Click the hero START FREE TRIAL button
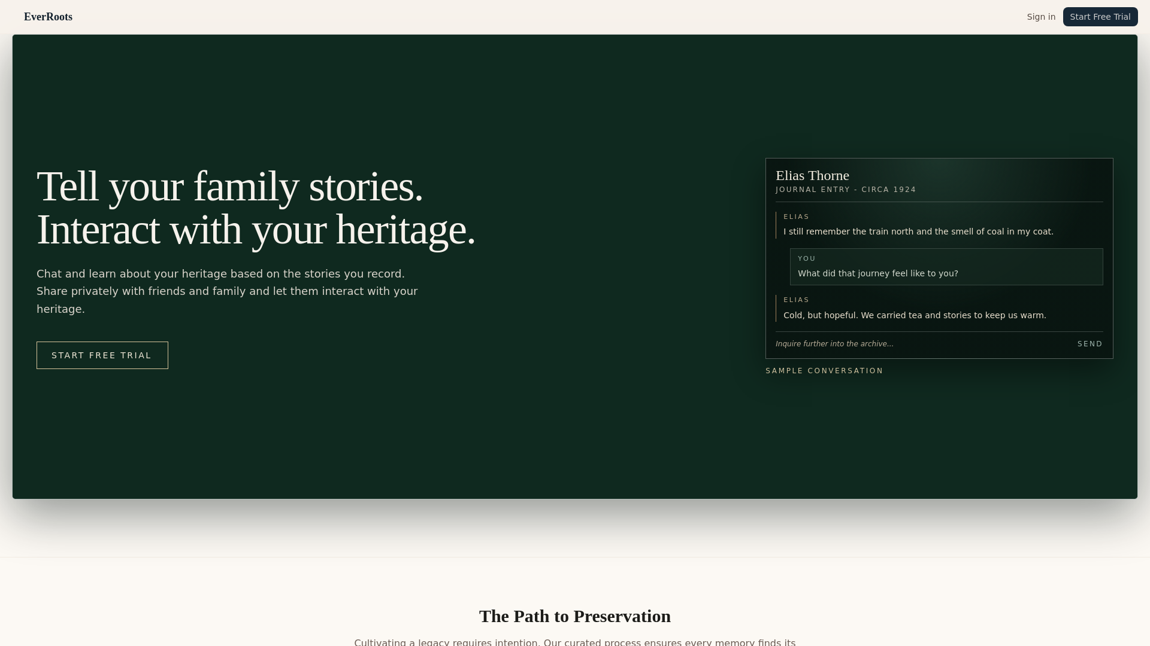This screenshot has width=1150, height=646. tap(102, 355)
